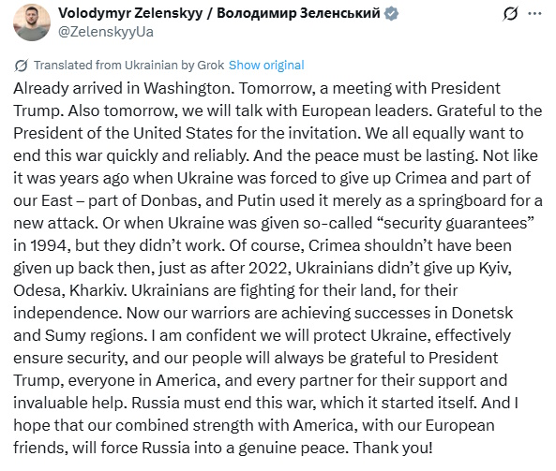Image resolution: width=556 pixels, height=471 pixels.
Task: Click the blue verified badge
Action: pos(391,14)
